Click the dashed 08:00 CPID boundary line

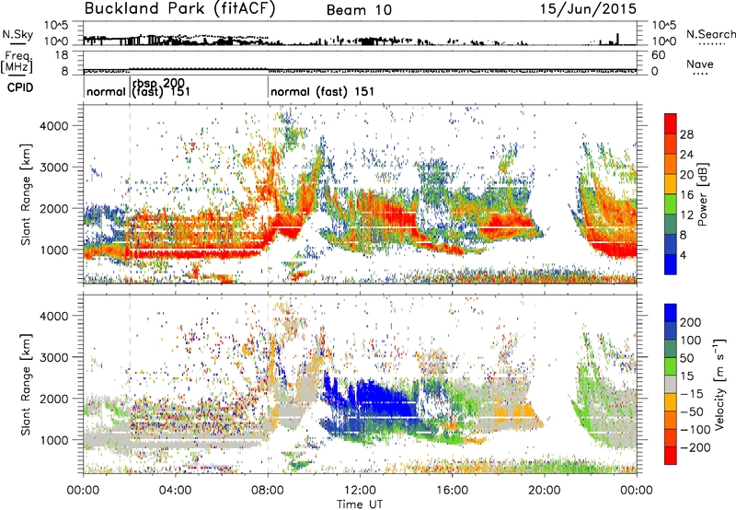pos(268,192)
